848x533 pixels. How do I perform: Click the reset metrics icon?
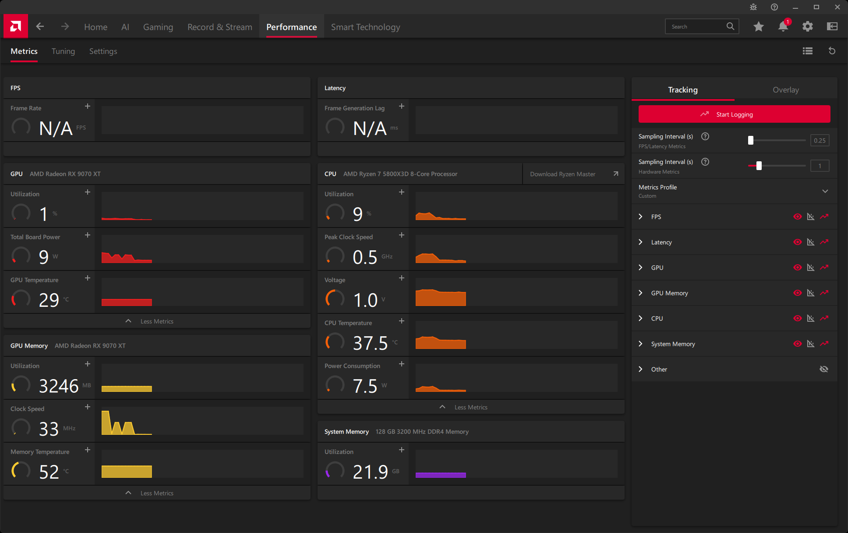tap(832, 51)
